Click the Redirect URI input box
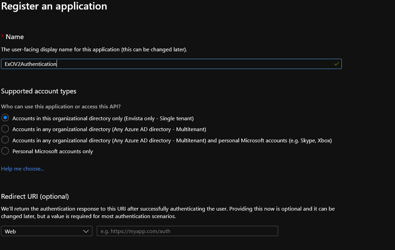The image size is (395, 250). tap(187, 231)
